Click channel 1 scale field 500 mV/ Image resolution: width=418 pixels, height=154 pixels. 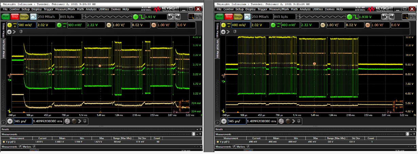click(x=27, y=25)
